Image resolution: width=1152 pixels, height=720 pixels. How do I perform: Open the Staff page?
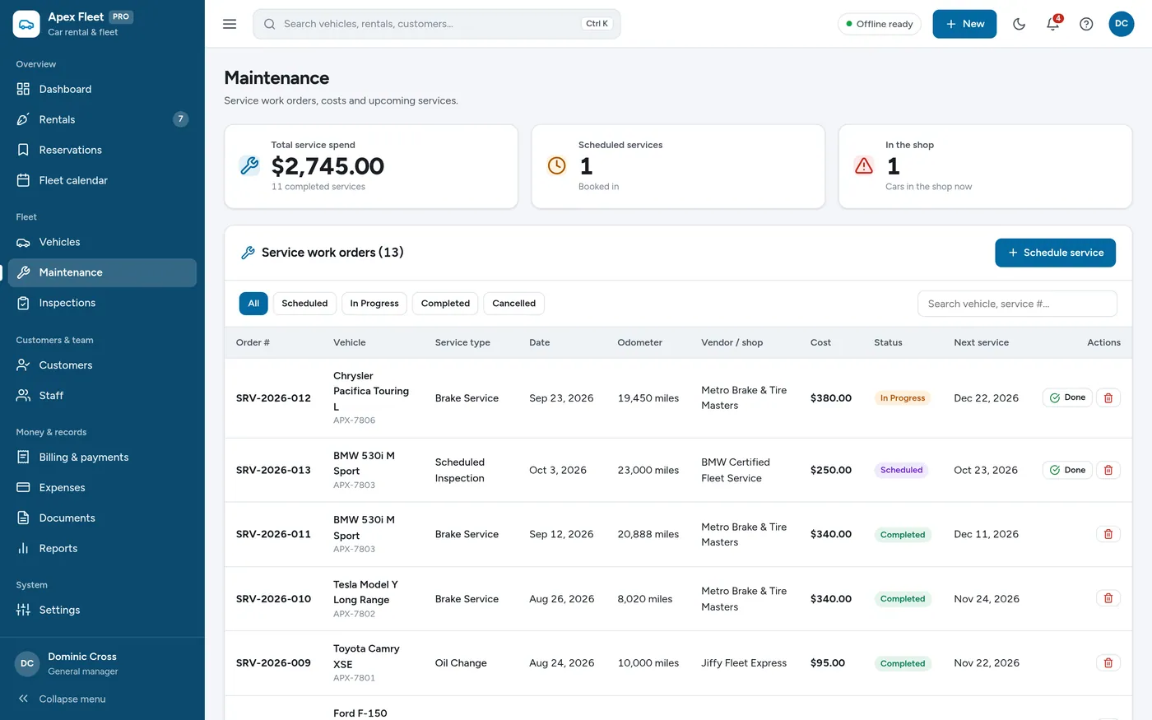(102, 396)
